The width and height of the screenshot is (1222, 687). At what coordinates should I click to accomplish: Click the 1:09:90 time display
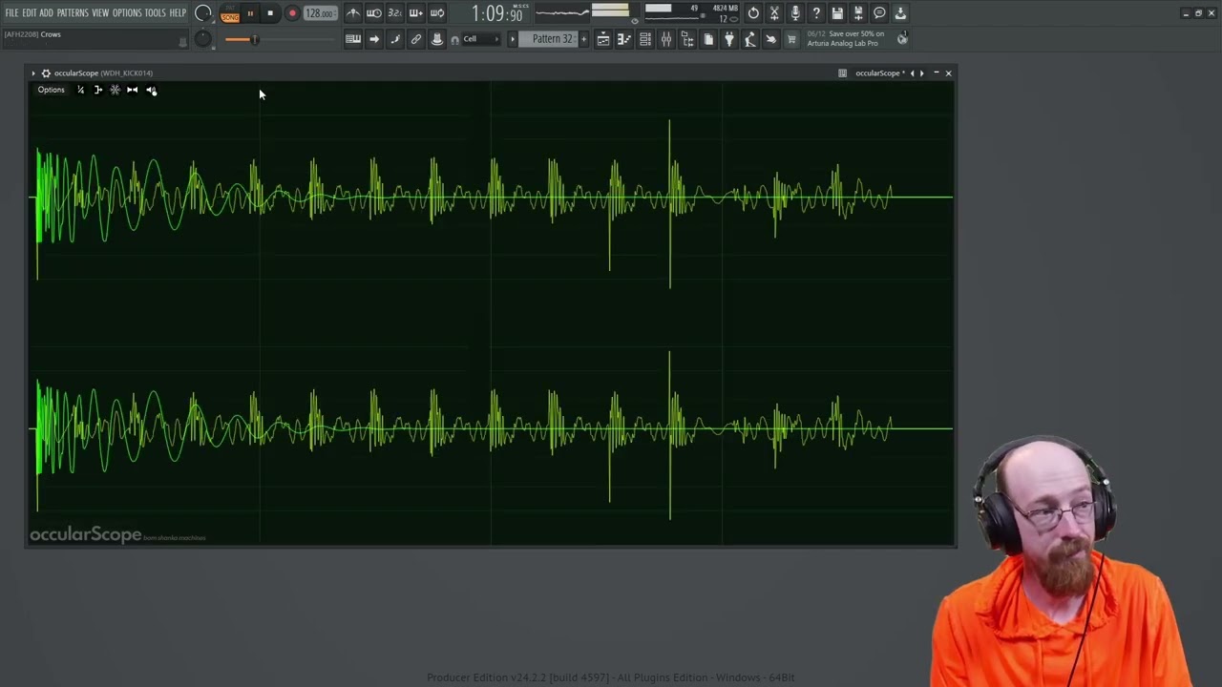tap(497, 14)
